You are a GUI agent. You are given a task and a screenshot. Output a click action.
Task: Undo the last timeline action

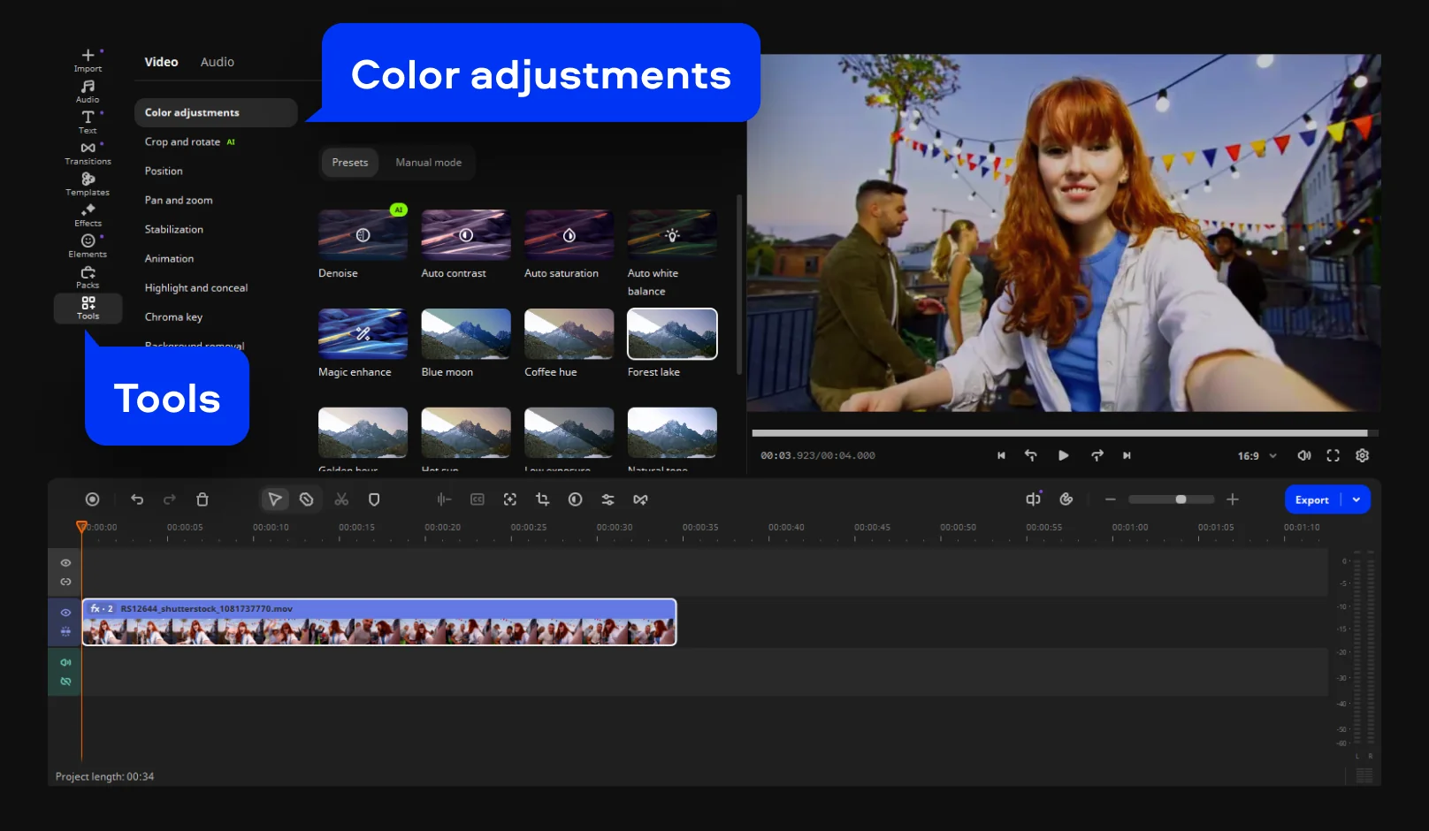click(x=137, y=499)
